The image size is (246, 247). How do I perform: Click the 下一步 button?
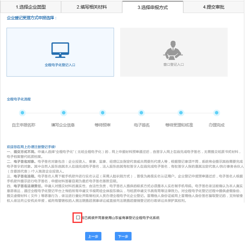(123, 236)
